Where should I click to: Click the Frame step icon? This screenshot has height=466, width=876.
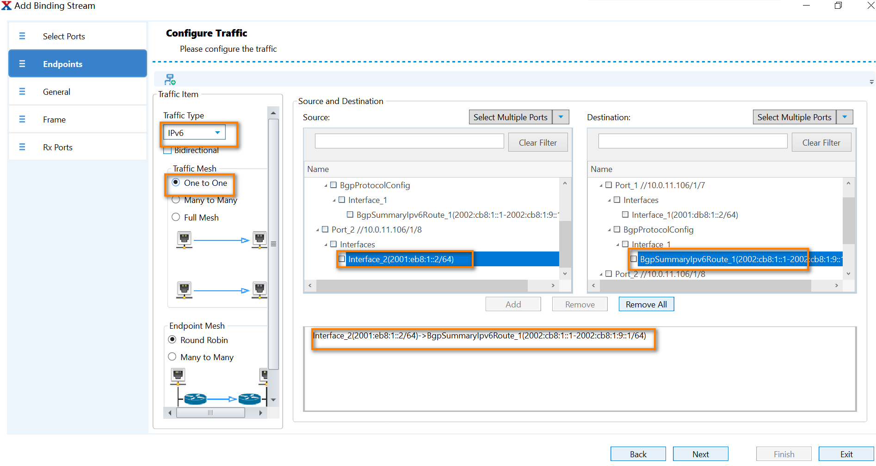pyautogui.click(x=22, y=119)
